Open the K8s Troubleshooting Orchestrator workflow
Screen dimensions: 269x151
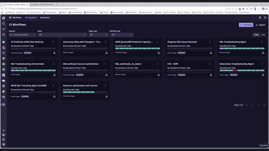point(28,64)
